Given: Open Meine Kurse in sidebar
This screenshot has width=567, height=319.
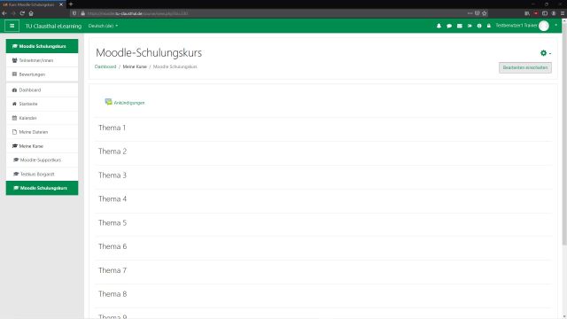Looking at the screenshot, I should point(42,146).
